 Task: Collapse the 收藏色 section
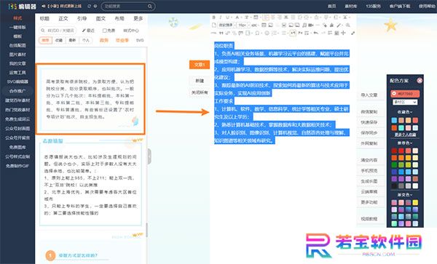pyautogui.click(x=405, y=112)
